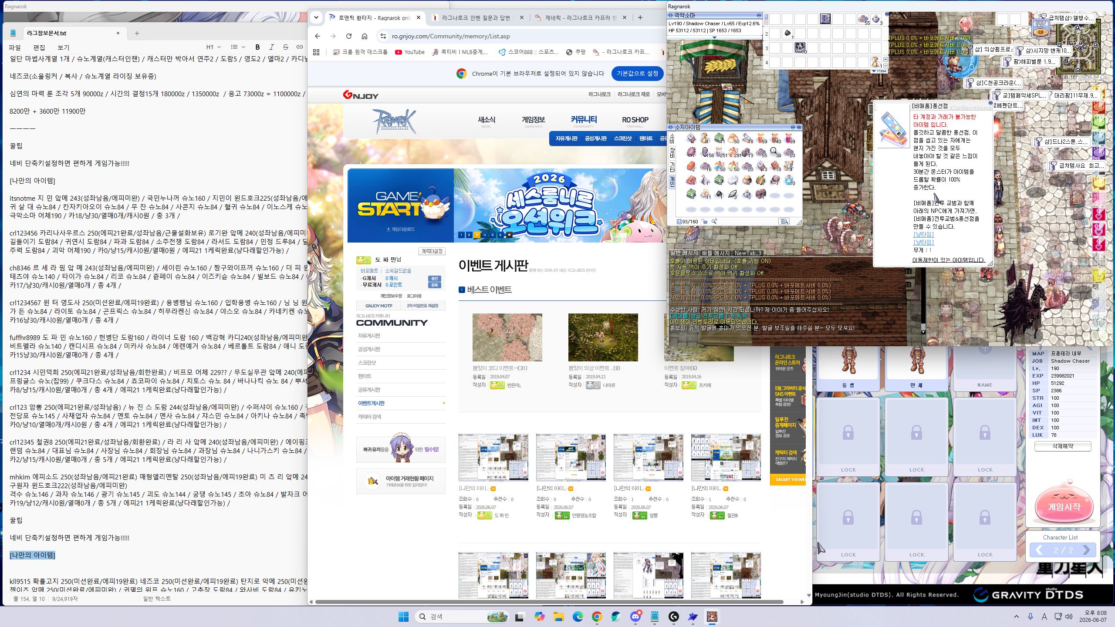
Task: Select banner slide indicator 1
Action: click(461, 235)
